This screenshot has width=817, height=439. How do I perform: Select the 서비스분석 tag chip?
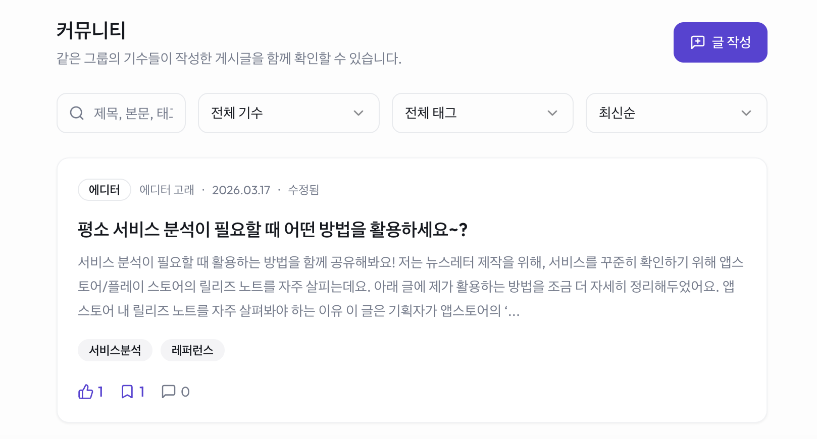(x=115, y=350)
